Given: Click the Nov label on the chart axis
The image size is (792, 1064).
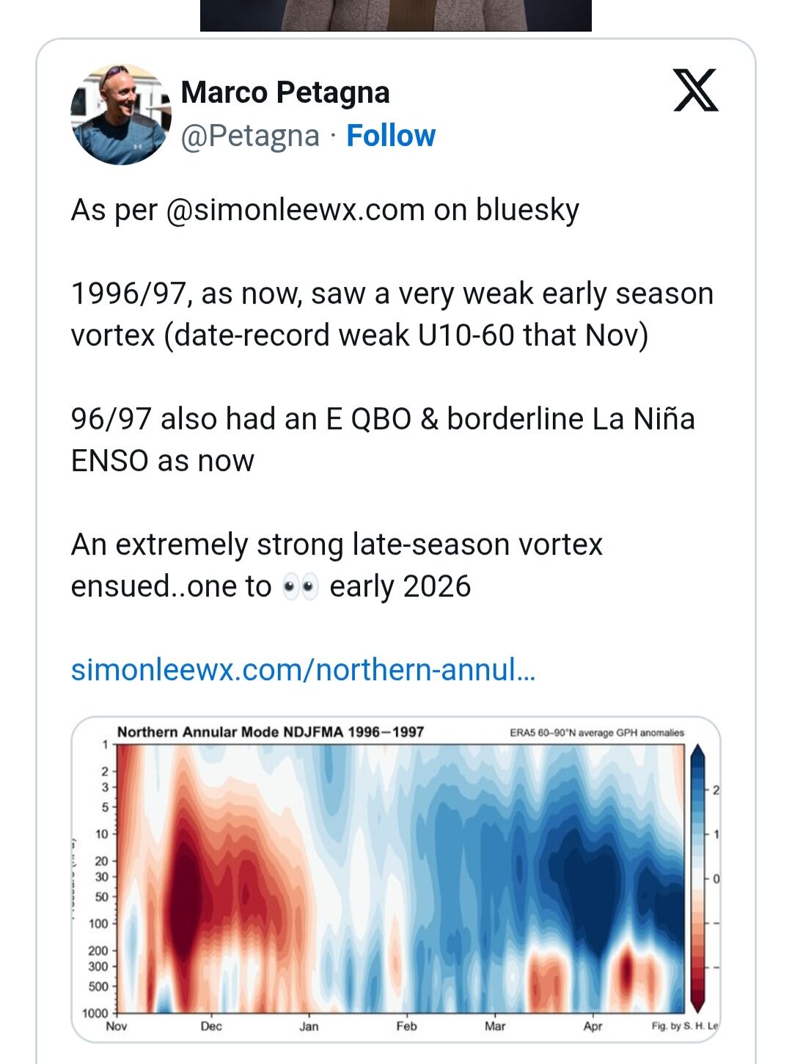Looking at the screenshot, I should click(117, 1026).
